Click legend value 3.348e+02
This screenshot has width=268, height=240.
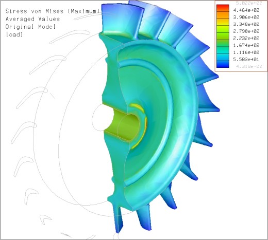click(x=246, y=24)
